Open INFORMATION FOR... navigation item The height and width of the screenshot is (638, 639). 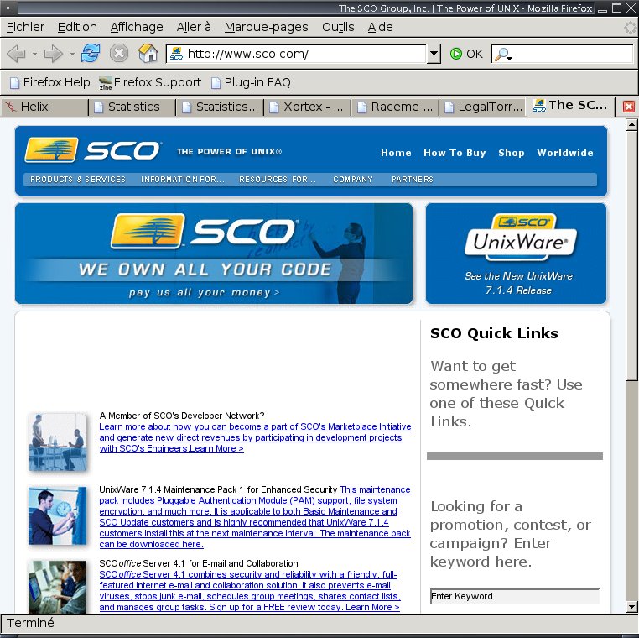point(183,180)
